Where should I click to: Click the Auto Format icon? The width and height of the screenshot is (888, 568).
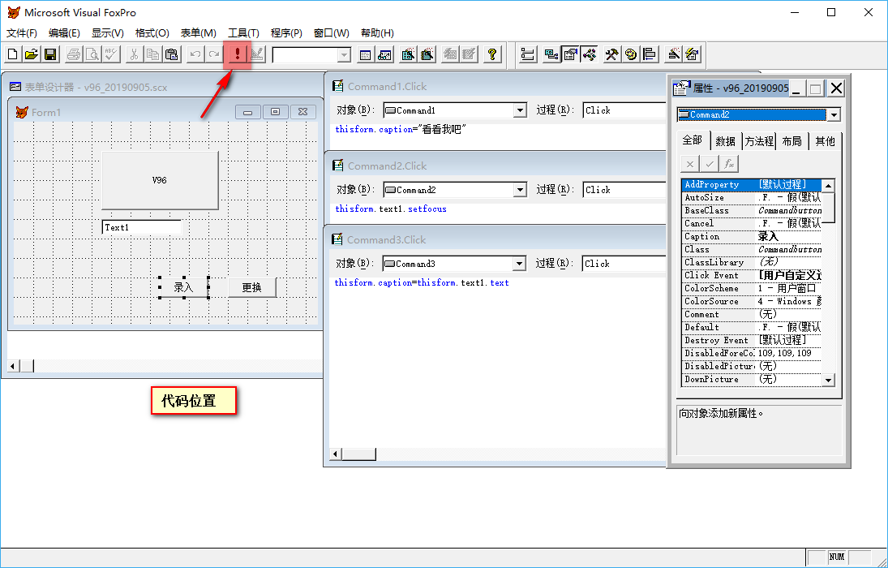(x=692, y=54)
